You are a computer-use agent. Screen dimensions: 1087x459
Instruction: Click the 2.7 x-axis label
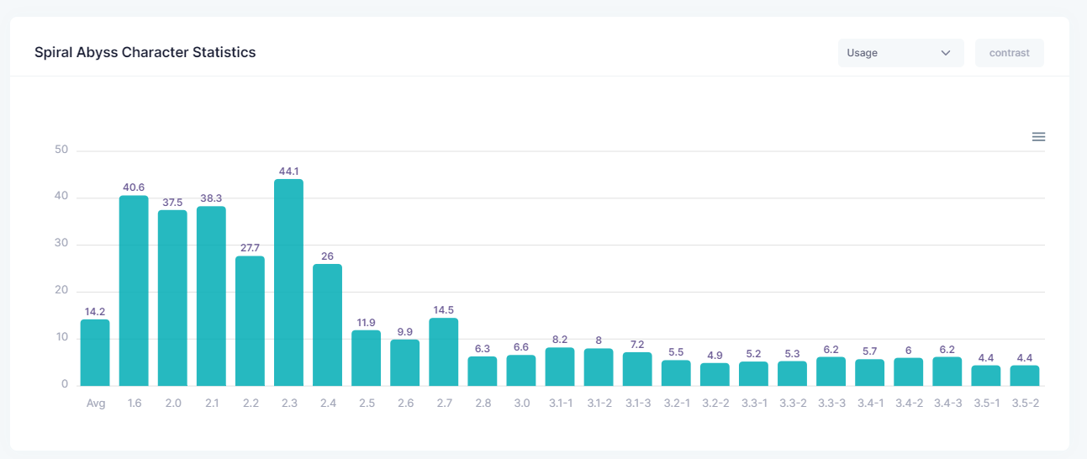coord(443,403)
